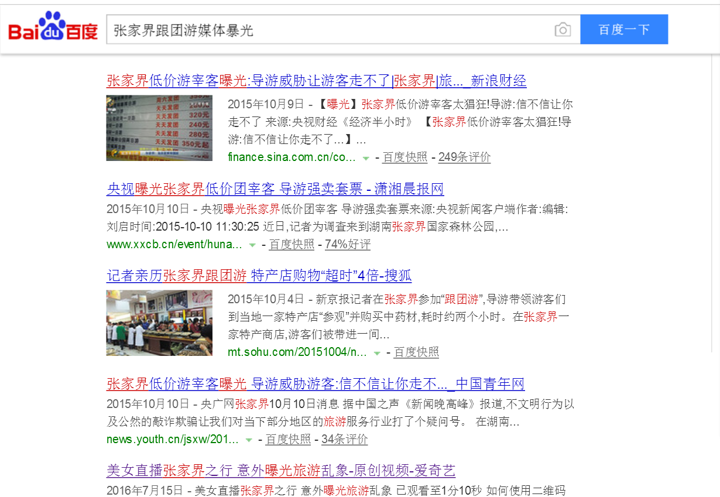720x497 pixels.
Task: Click the 2016年7月15日 美女直播 snippet text
Action: tap(336, 491)
